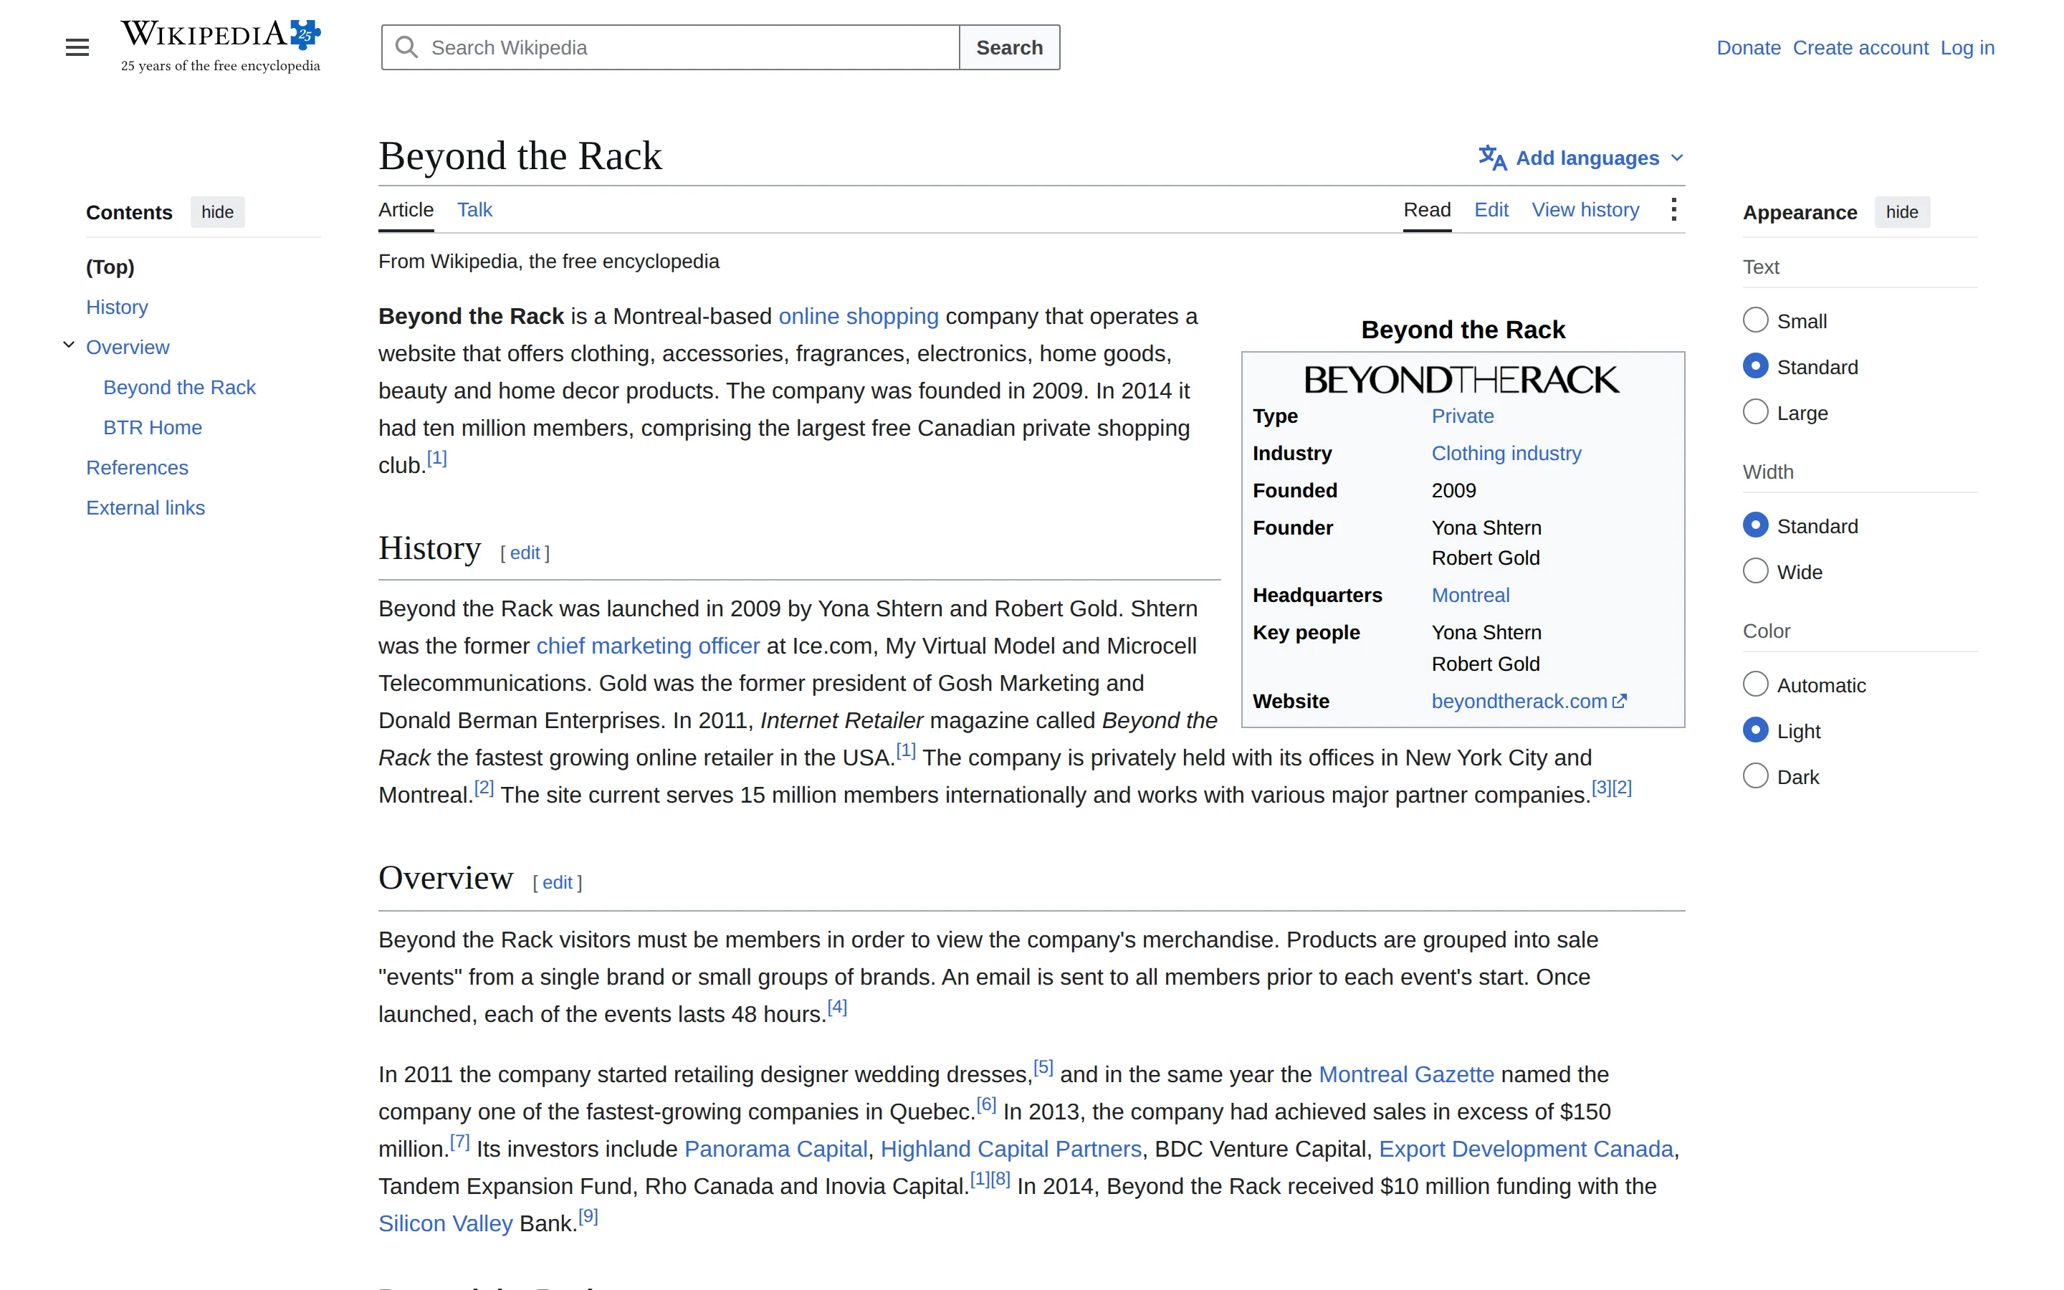This screenshot has width=2064, height=1290.
Task: Open the Montreal headquarters link
Action: [x=1471, y=596]
